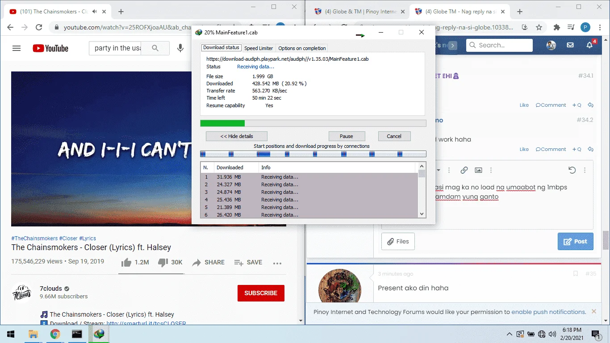
Task: Sort by Downloaded column header
Action: click(236, 167)
